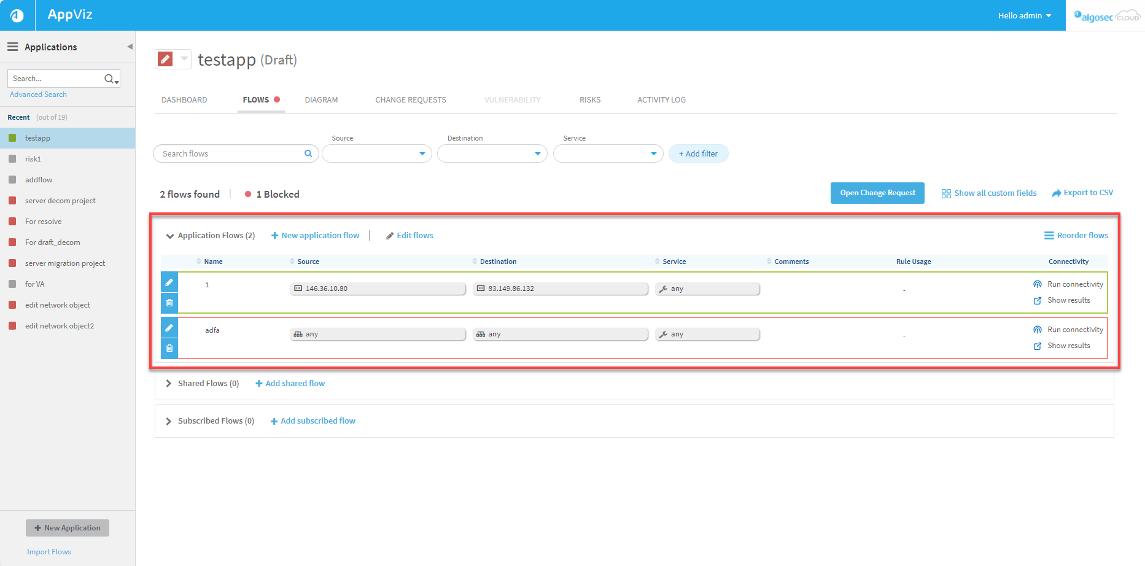Viewport: 1145px width, 566px height.
Task: Open the Import Flows link
Action: 49,551
